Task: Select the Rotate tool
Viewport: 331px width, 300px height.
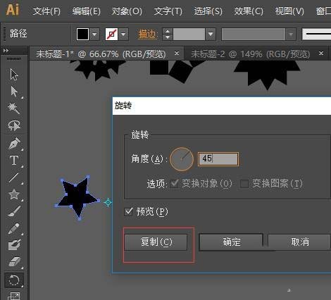Action: [x=13, y=280]
